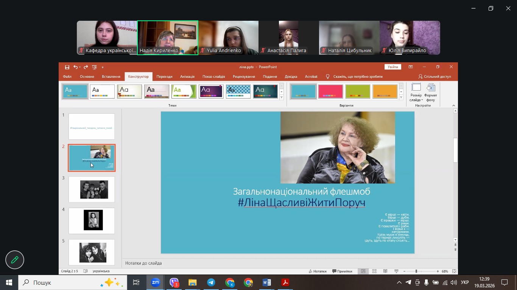Viewport: 517px width, 290px height.
Task: Click the Undo arrow icon
Action: [x=76, y=67]
